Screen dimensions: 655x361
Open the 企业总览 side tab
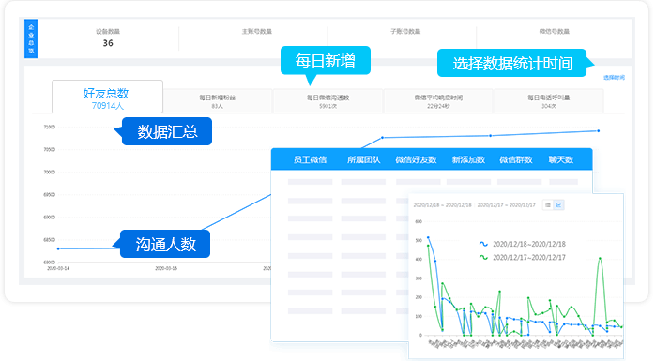[31, 38]
